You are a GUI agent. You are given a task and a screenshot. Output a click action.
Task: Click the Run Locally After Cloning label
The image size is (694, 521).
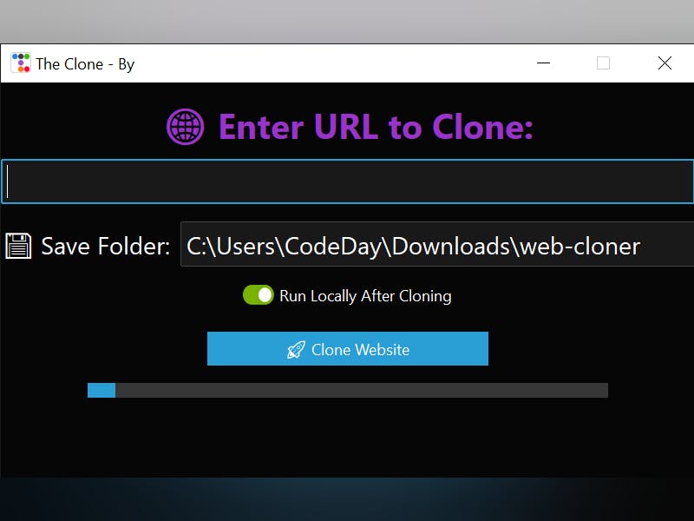tap(365, 296)
